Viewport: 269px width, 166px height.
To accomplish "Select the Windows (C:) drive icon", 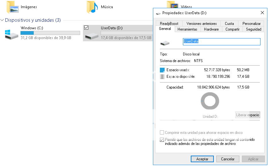I will tap(12, 34).
